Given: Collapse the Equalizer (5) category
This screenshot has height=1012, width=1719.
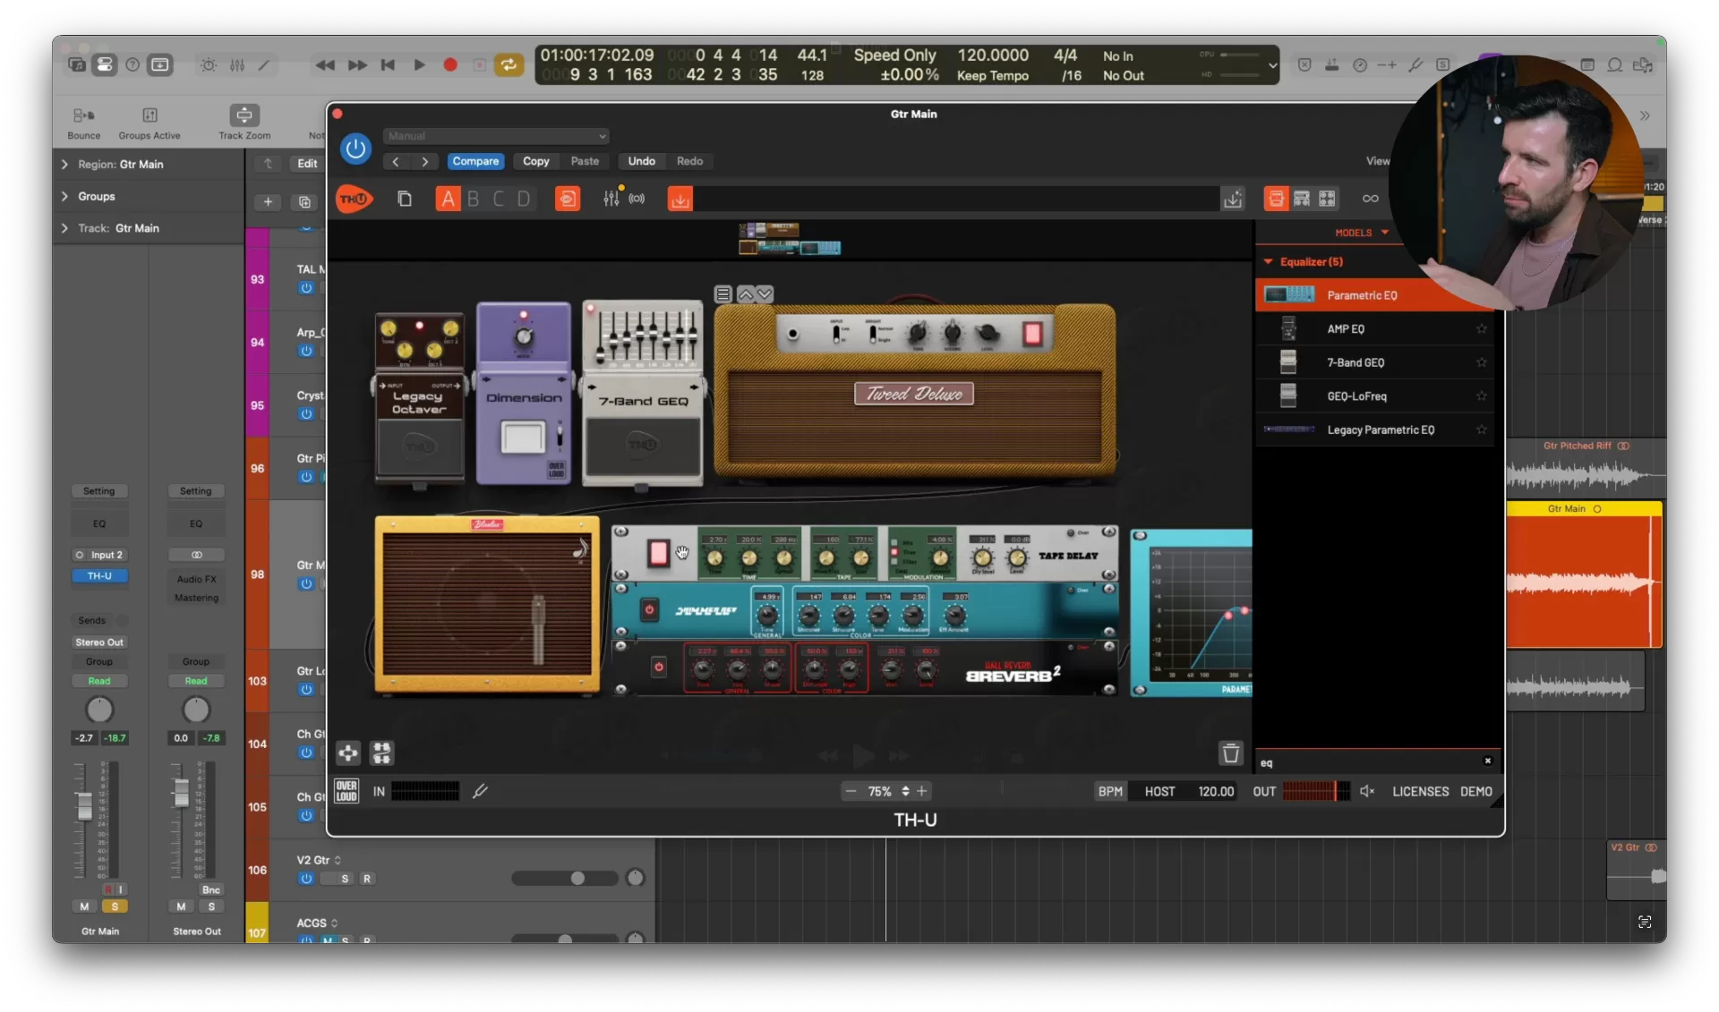Looking at the screenshot, I should 1270,261.
